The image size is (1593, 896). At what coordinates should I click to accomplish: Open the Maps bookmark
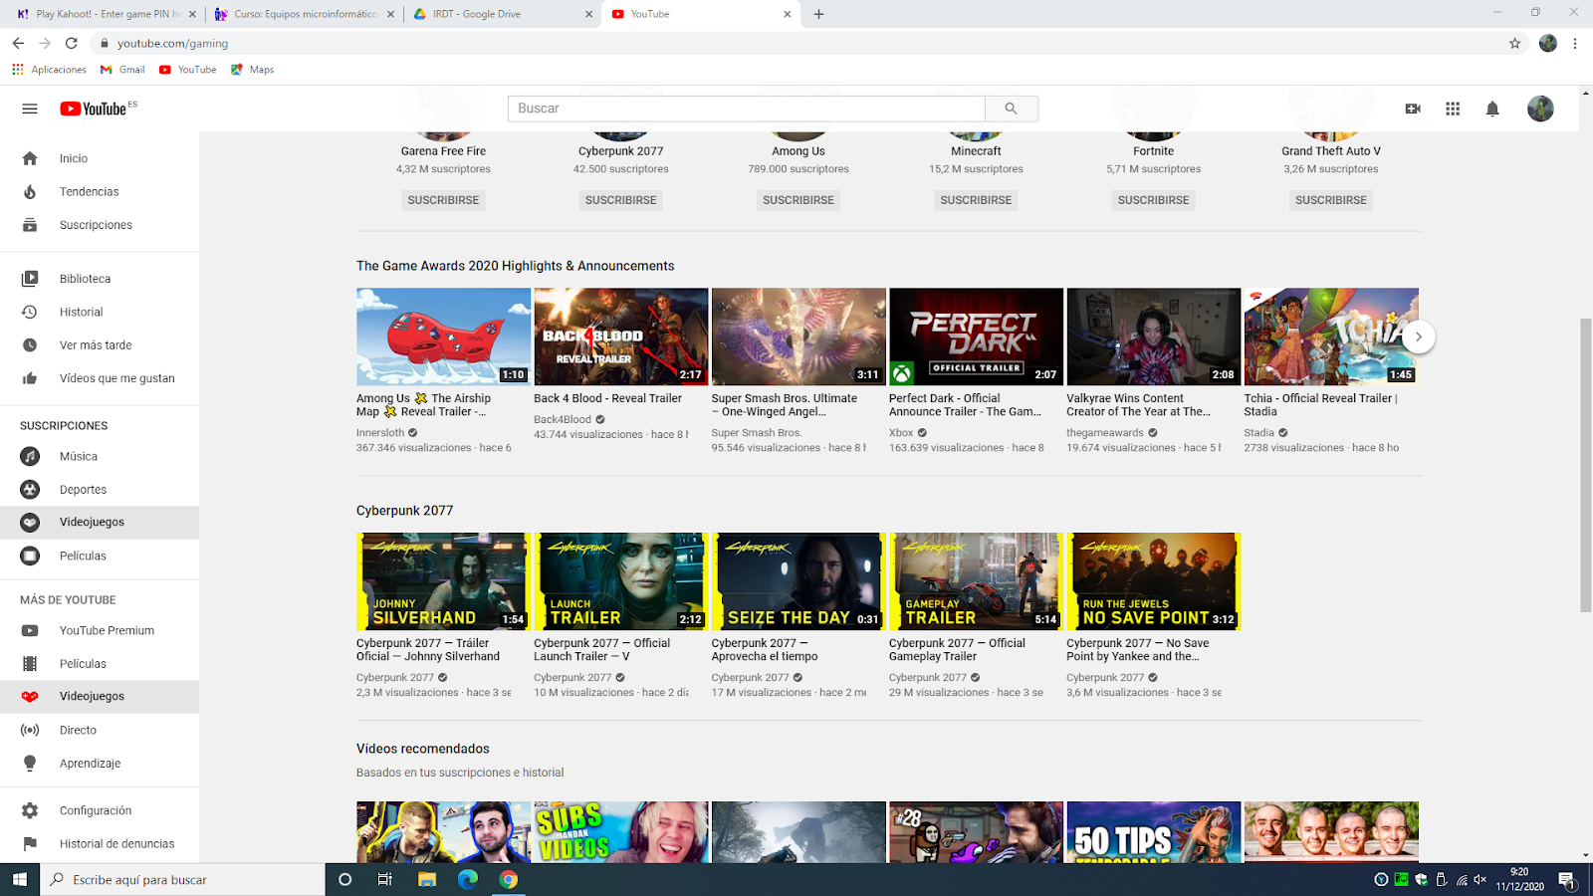coord(252,70)
